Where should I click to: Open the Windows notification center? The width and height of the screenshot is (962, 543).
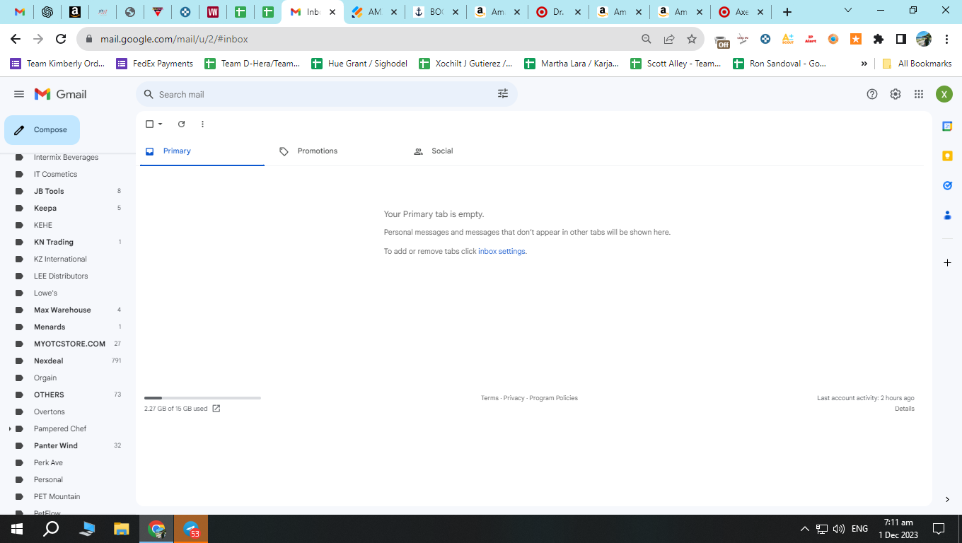click(939, 529)
